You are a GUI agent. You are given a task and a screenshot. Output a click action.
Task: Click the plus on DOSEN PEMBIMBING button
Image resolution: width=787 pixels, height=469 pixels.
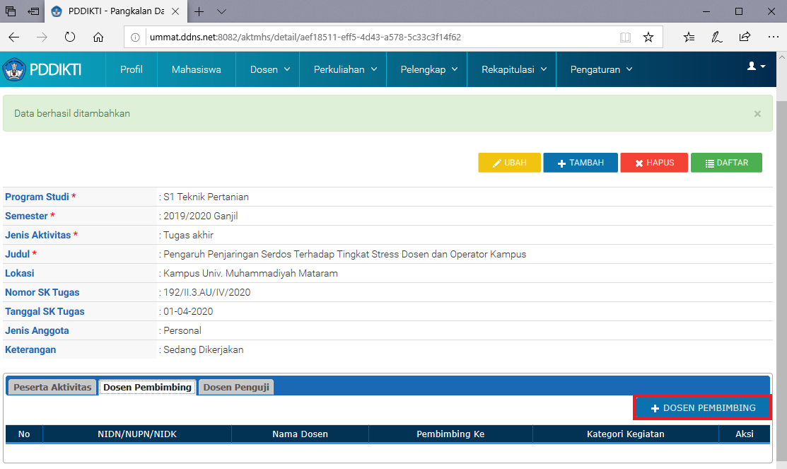pyautogui.click(x=654, y=407)
